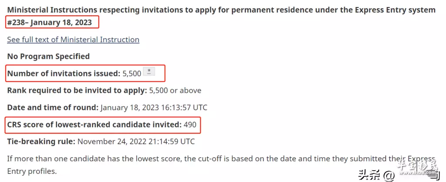
Task: Click the 华宝移民 watermark logo
Action: (417, 168)
